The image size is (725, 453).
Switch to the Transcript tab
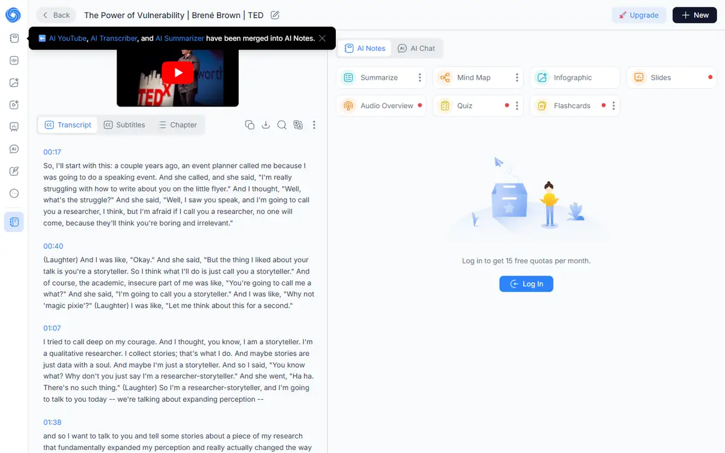pyautogui.click(x=68, y=125)
